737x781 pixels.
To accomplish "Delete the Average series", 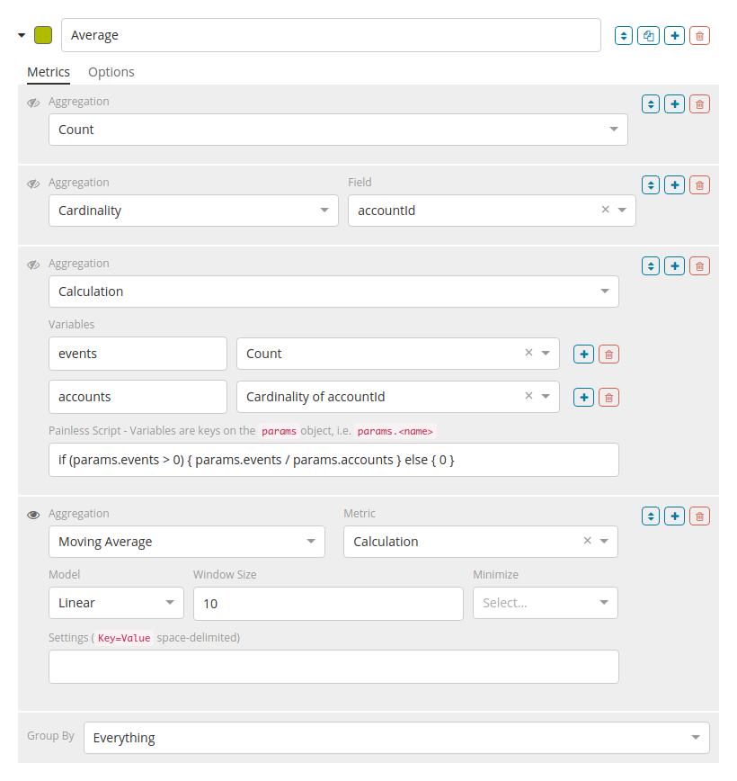I will point(700,36).
